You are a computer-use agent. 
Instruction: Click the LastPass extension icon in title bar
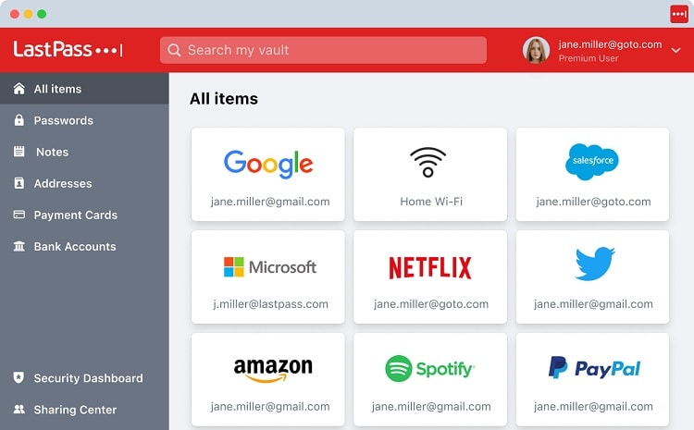click(x=679, y=14)
